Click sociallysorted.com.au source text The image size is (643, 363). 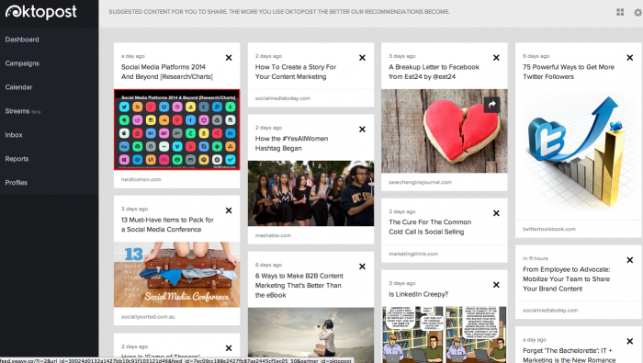148,317
